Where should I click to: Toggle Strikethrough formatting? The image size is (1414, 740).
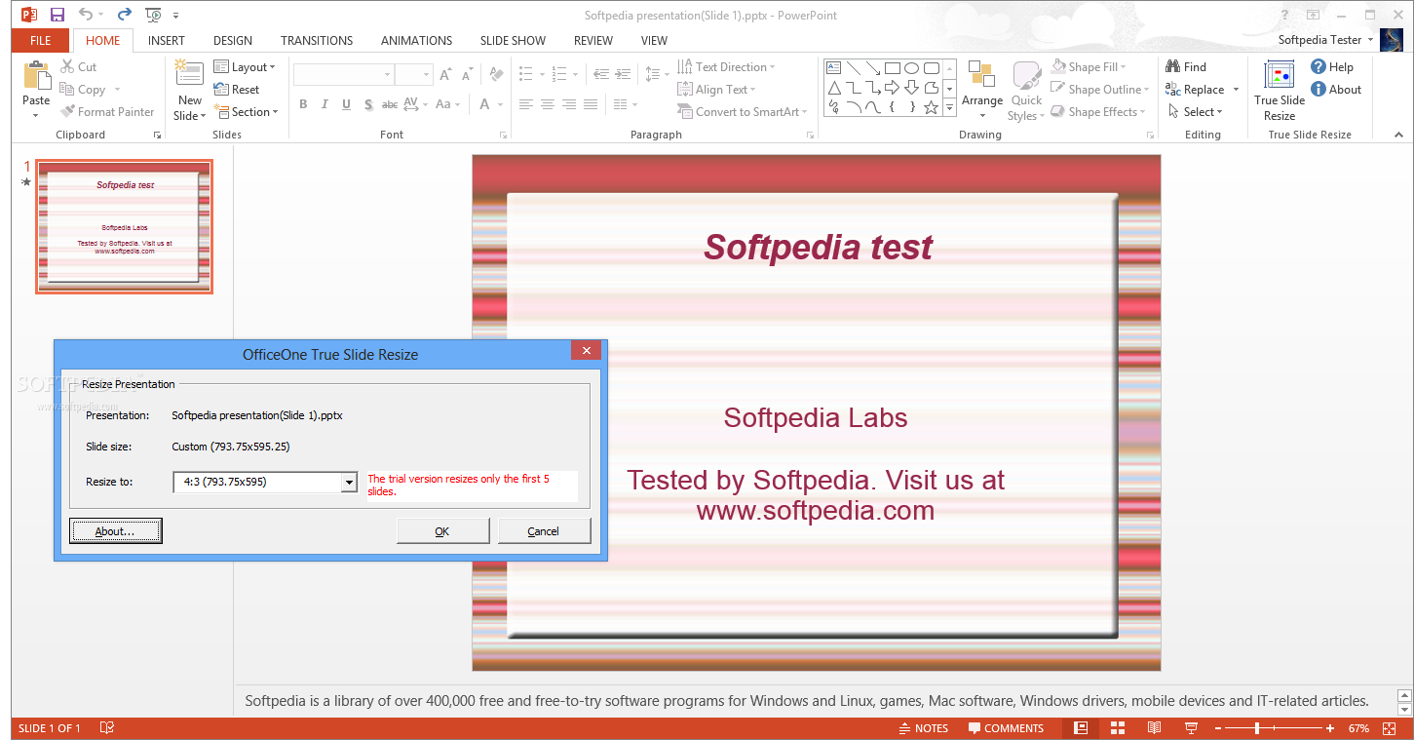[390, 104]
